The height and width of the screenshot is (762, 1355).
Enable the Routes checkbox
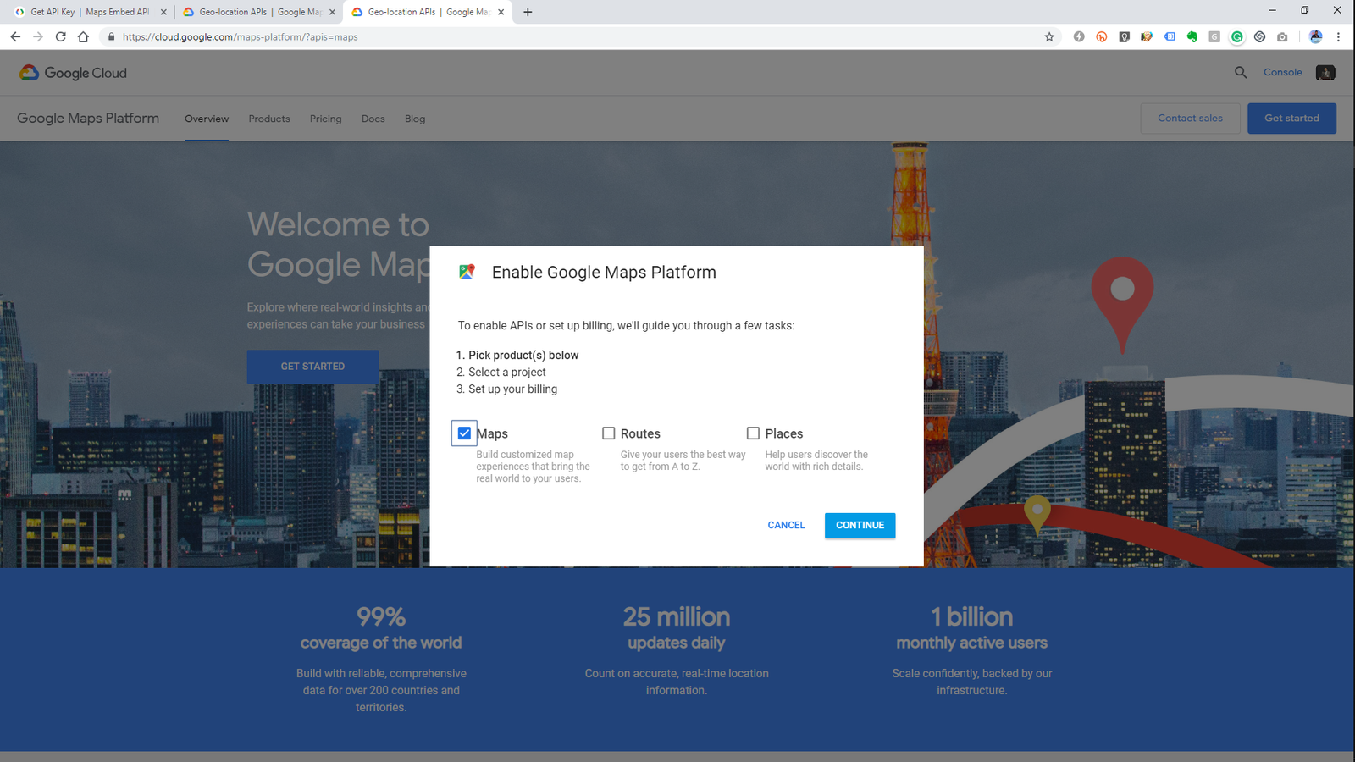pyautogui.click(x=608, y=433)
